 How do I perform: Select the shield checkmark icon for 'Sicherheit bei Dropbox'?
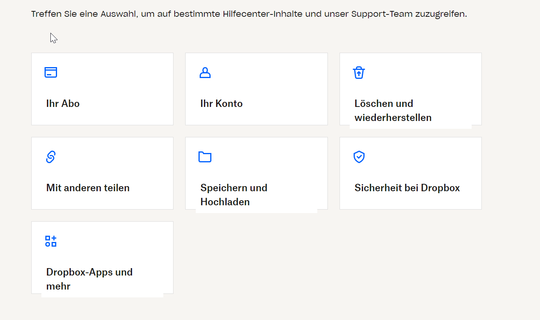(x=359, y=156)
